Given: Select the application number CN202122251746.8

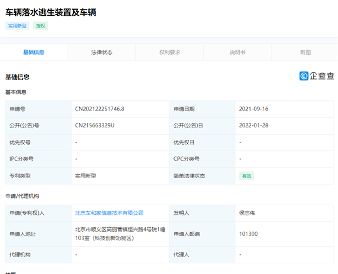Looking at the screenshot, I should (x=100, y=109).
